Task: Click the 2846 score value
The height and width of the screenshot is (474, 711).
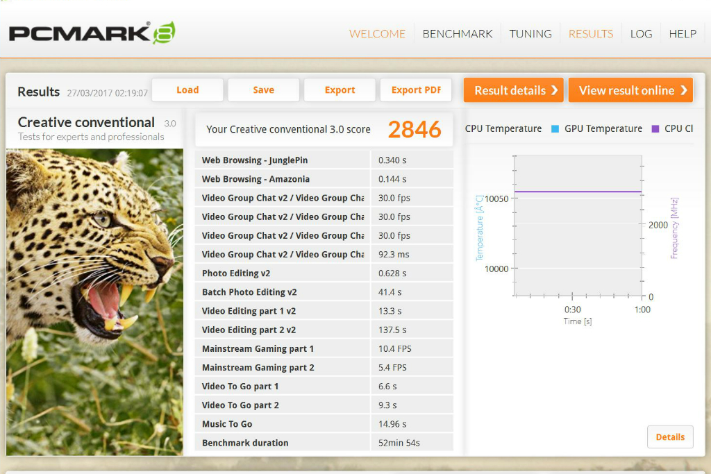Action: pos(415,129)
